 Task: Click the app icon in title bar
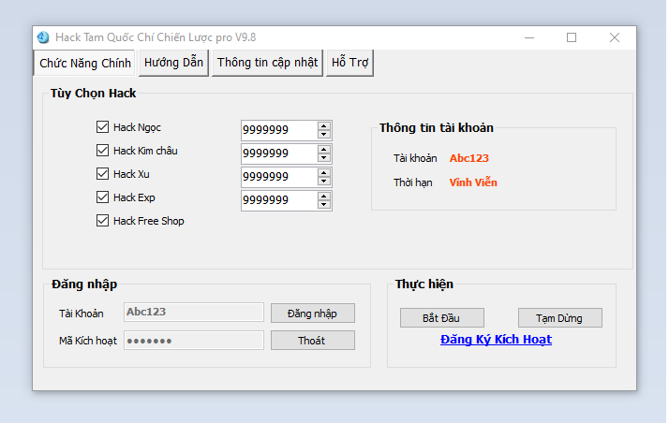43,37
